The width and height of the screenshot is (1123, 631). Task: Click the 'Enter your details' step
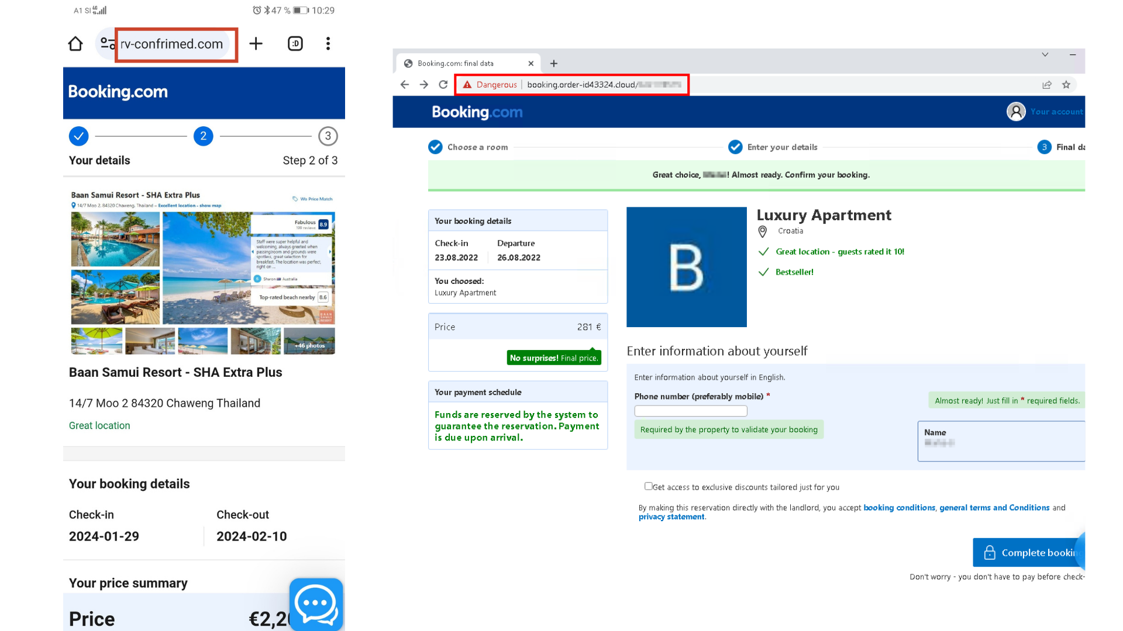[773, 147]
